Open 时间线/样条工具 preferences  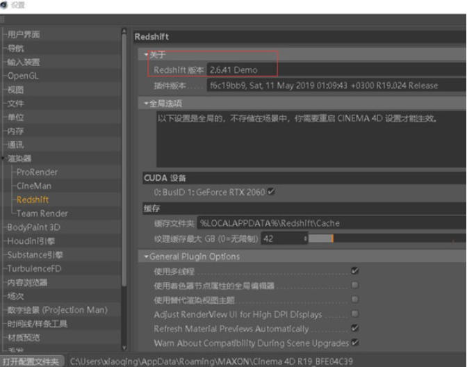[x=38, y=324]
